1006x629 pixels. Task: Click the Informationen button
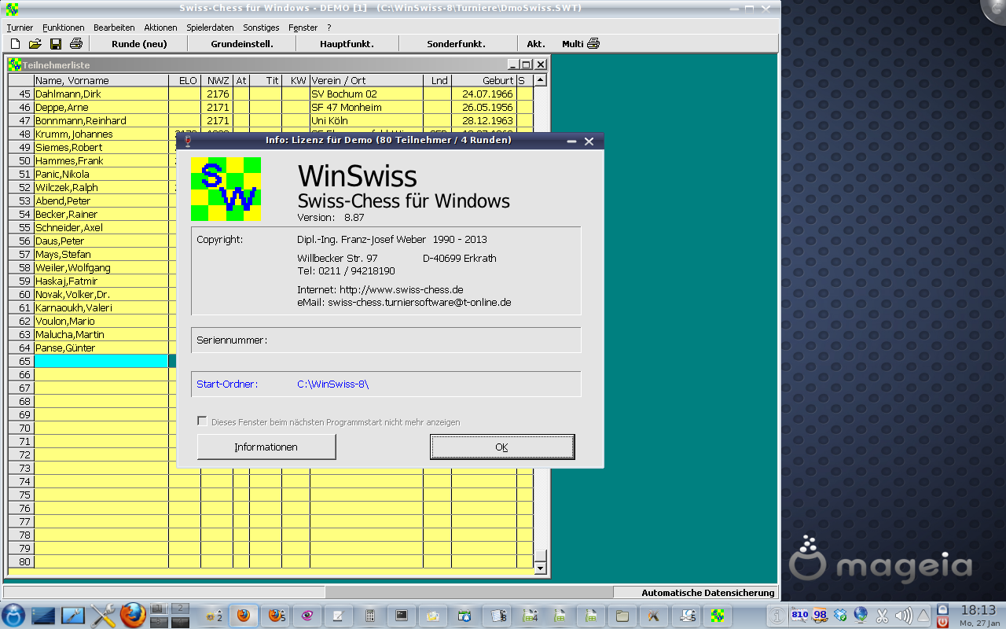pos(266,447)
